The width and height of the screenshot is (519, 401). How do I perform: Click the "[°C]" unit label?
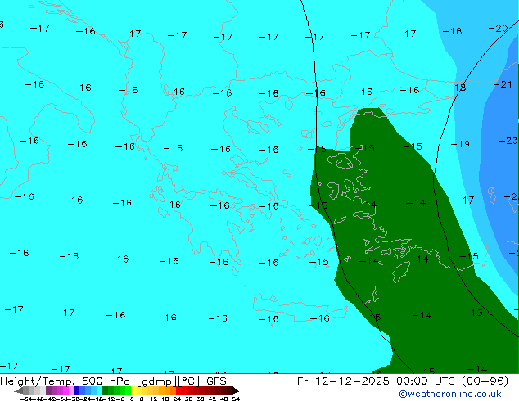[x=189, y=381]
